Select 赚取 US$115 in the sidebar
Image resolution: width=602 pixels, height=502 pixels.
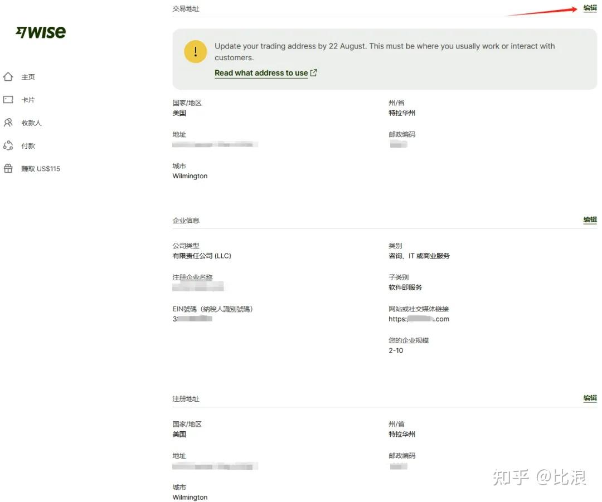pyautogui.click(x=41, y=168)
